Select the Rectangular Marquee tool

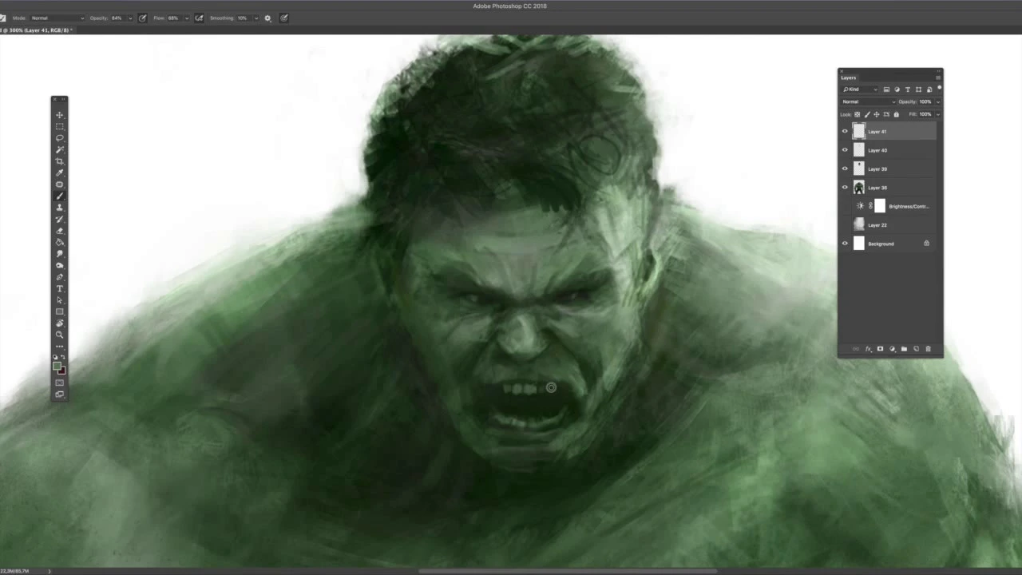(x=60, y=126)
